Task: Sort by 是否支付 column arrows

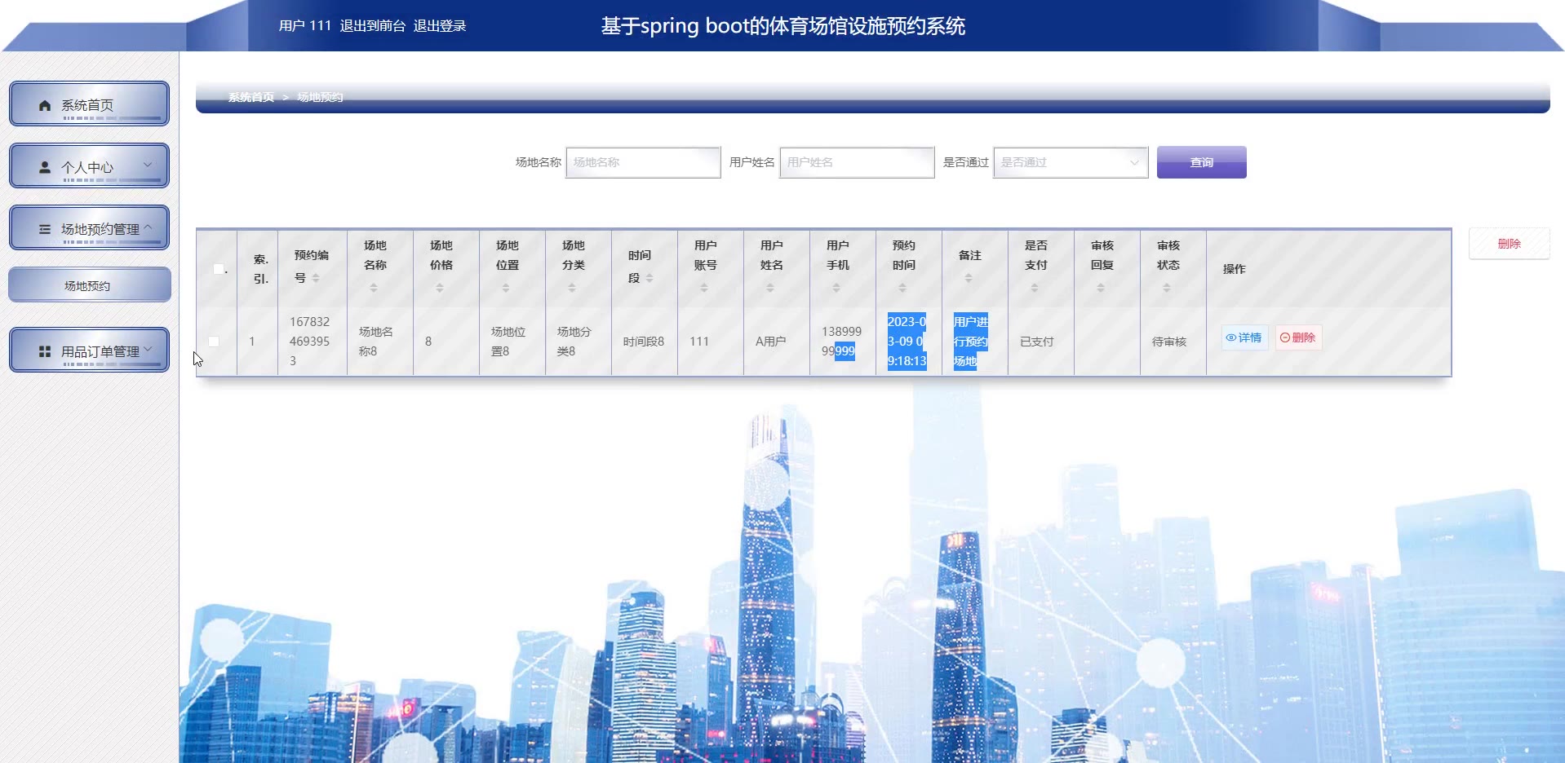Action: tap(1035, 288)
